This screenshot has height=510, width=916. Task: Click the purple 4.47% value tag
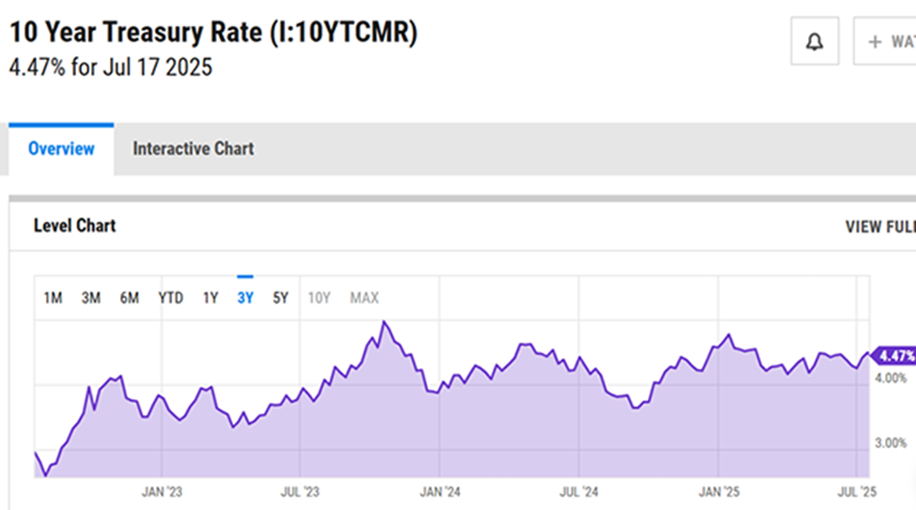[894, 356]
